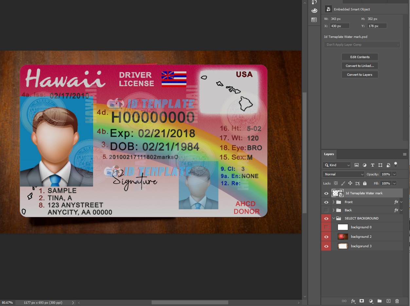Screen dimensions: 410x306
Task: Add layer style fx icon at panel bottom
Action: 353,301
